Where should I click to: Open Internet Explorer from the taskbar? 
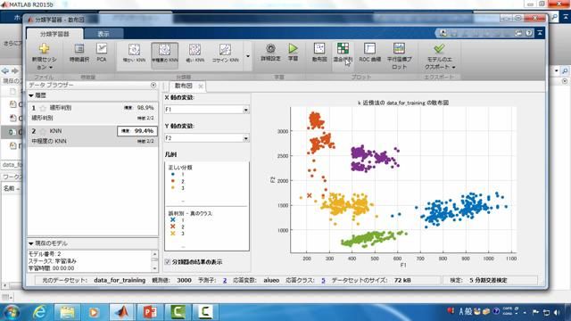coord(39,312)
